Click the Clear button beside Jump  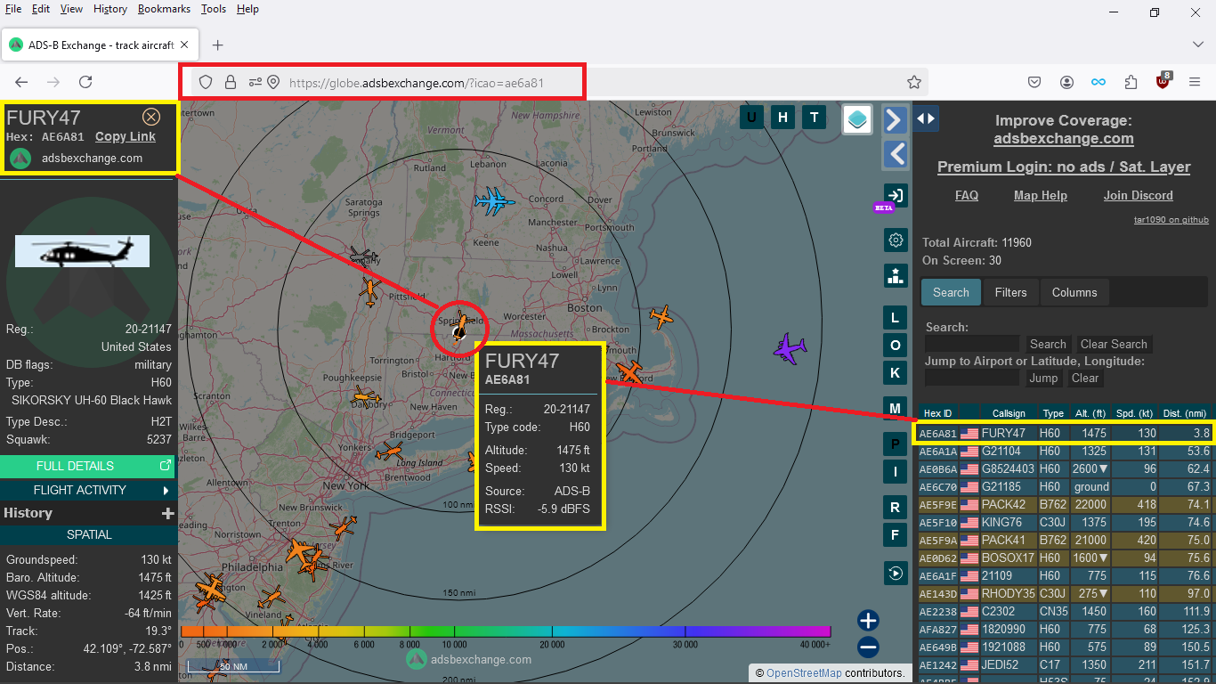pos(1084,378)
